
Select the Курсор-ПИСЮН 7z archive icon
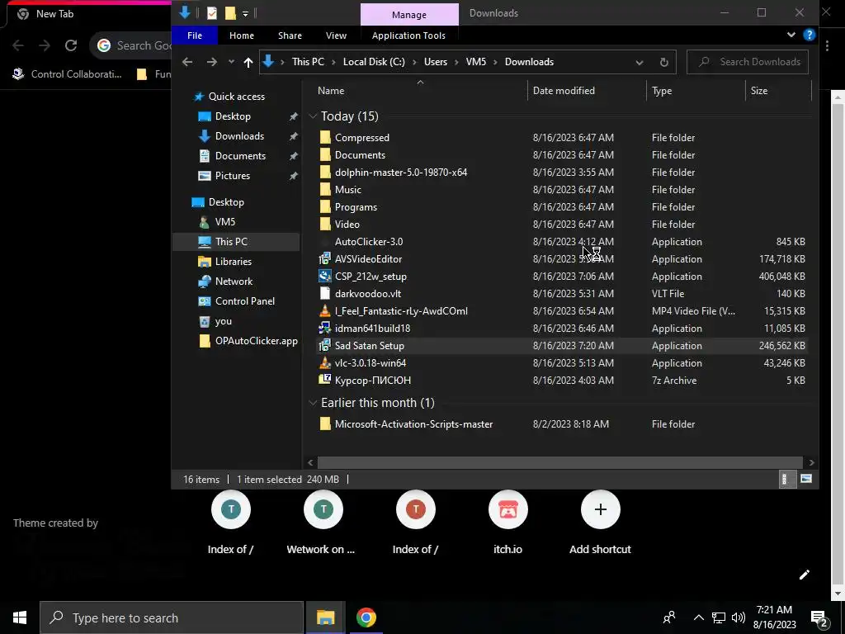coord(325,380)
